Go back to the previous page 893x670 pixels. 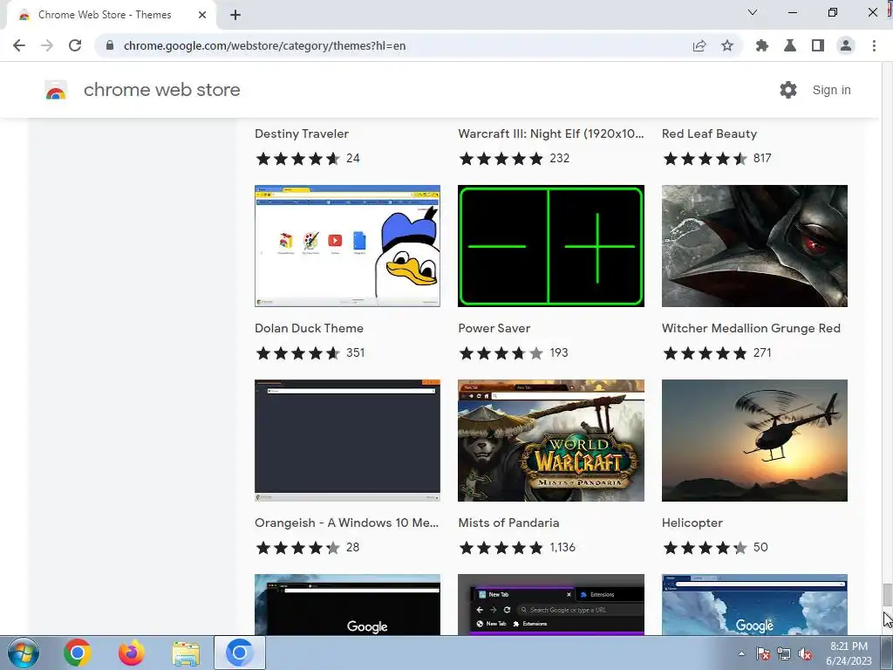coord(19,45)
